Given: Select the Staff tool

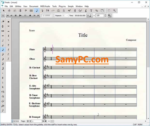Looking at the screenshot, I should [x=9, y=10].
